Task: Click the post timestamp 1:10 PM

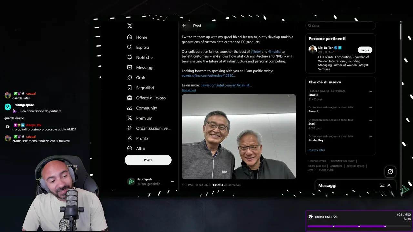Action: [x=196, y=185]
